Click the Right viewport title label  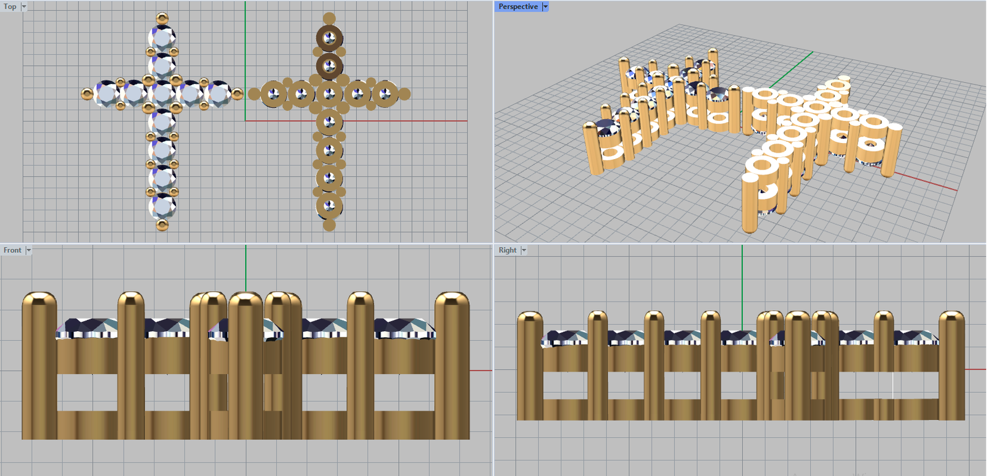pos(507,250)
